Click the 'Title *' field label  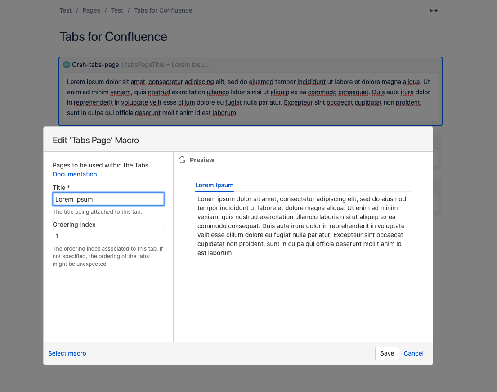coord(61,188)
